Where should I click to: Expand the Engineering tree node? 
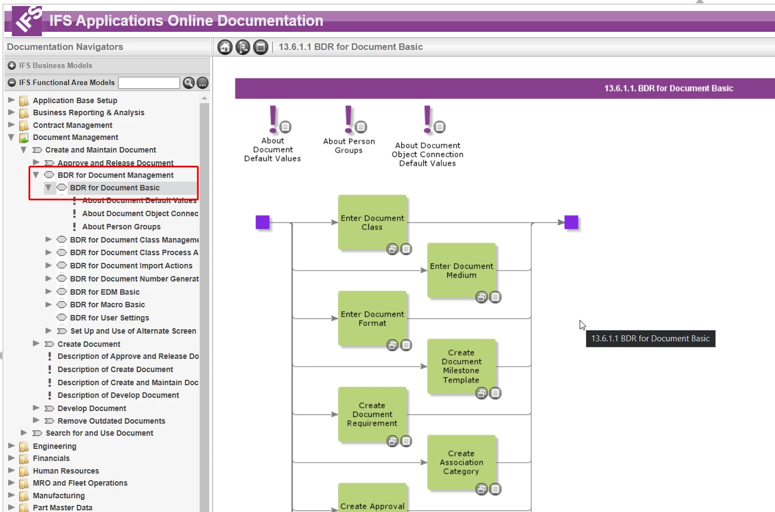[12, 446]
